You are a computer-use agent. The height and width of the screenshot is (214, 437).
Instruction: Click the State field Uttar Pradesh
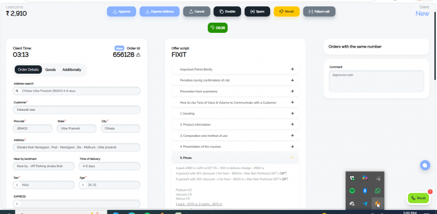[76, 128]
